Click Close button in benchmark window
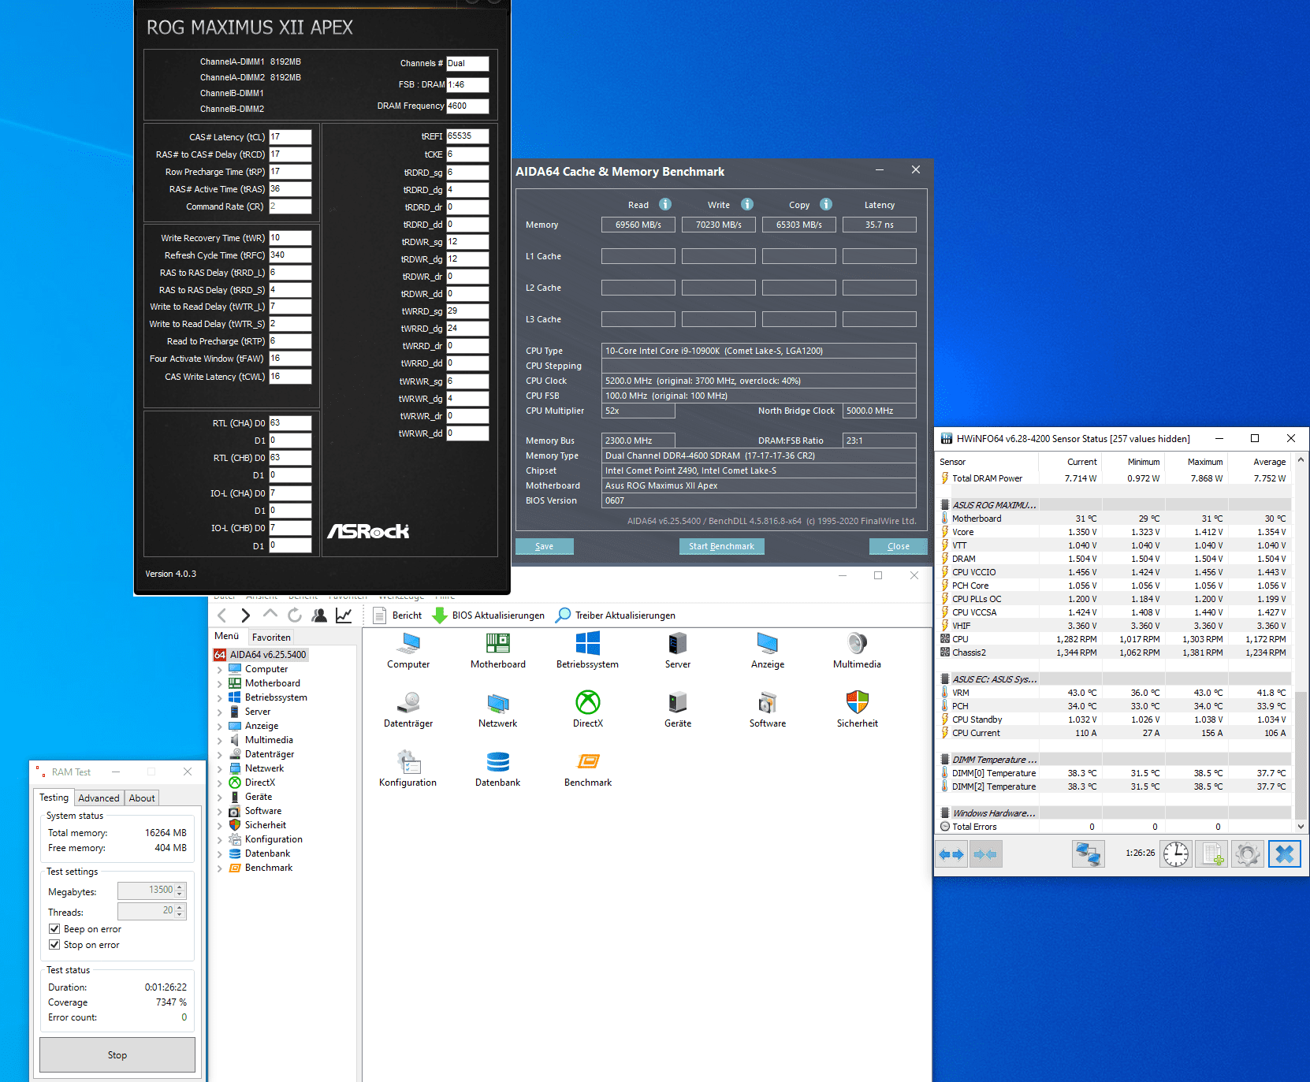 898,546
